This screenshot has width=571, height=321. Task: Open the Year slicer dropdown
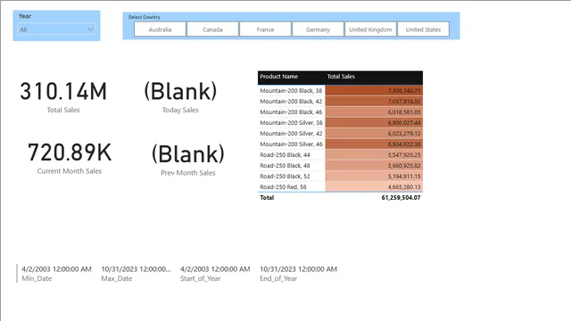pos(56,29)
